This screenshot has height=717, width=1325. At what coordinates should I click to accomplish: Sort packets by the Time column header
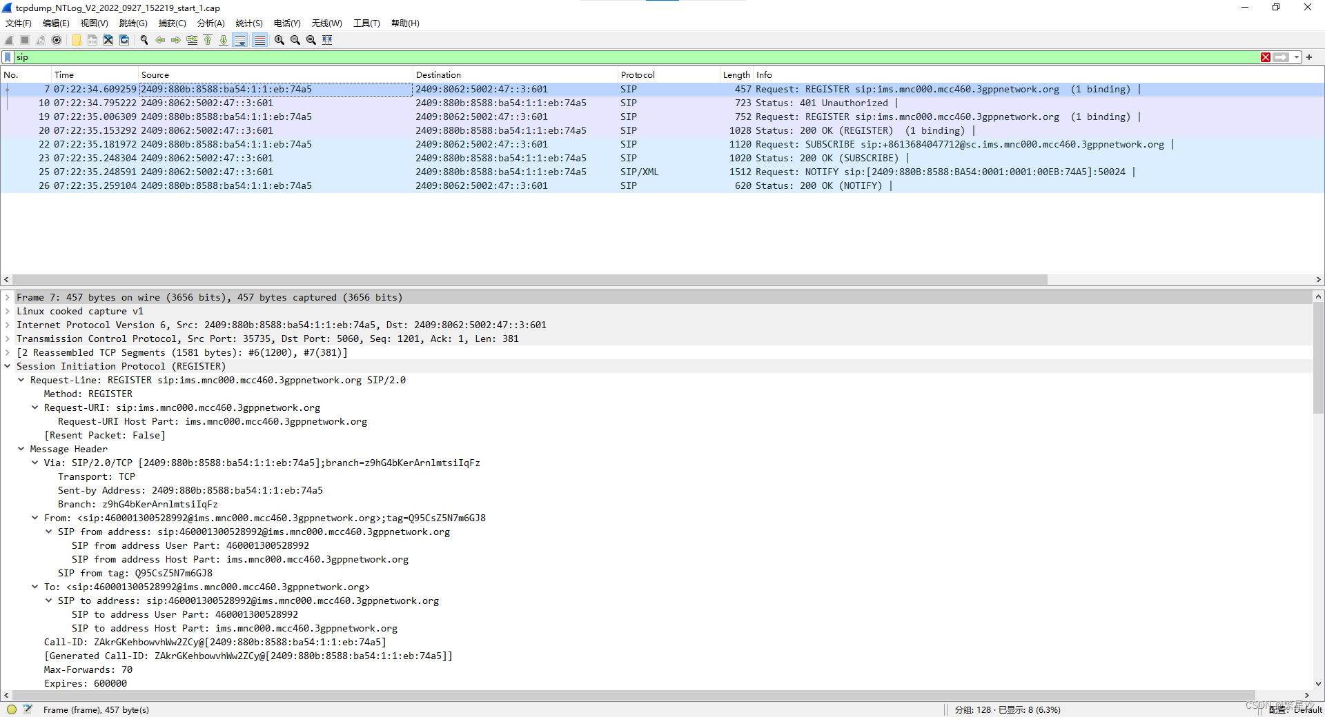point(95,74)
